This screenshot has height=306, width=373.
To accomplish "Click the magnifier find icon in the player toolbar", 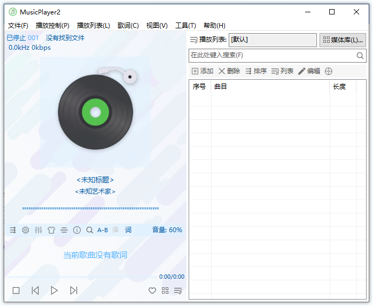I will 90,230.
